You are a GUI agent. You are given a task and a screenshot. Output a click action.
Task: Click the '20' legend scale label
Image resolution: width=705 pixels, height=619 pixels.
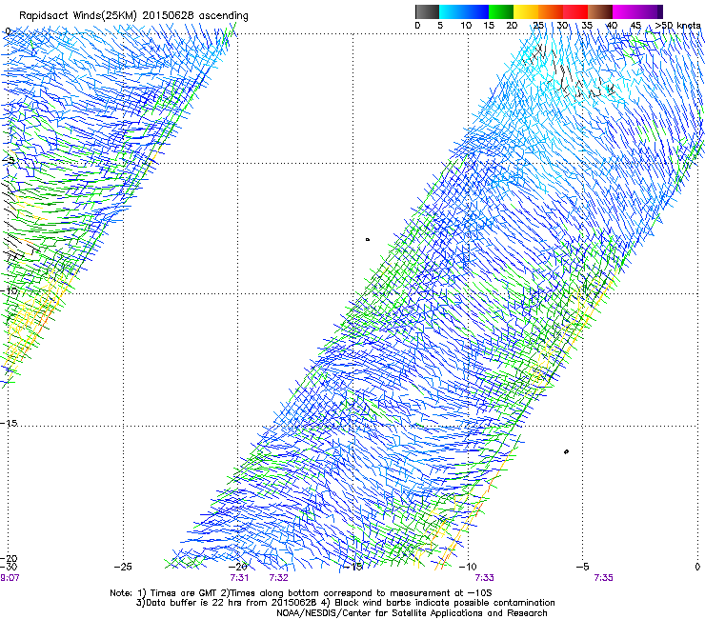click(x=512, y=26)
